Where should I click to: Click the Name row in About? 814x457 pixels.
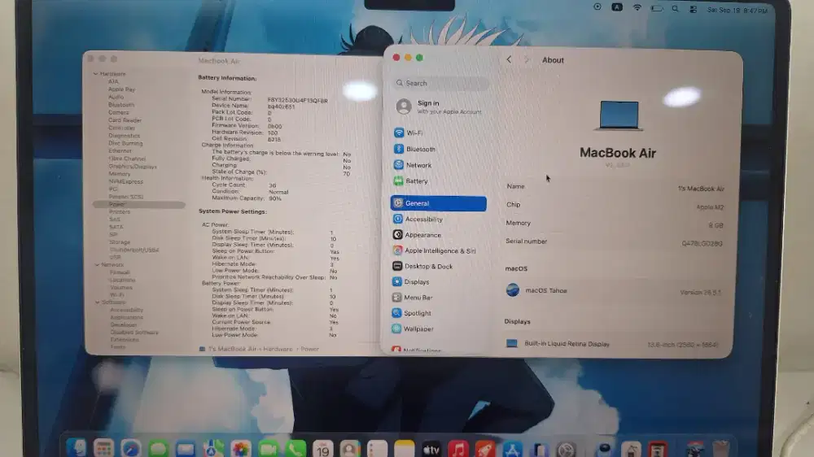click(615, 187)
